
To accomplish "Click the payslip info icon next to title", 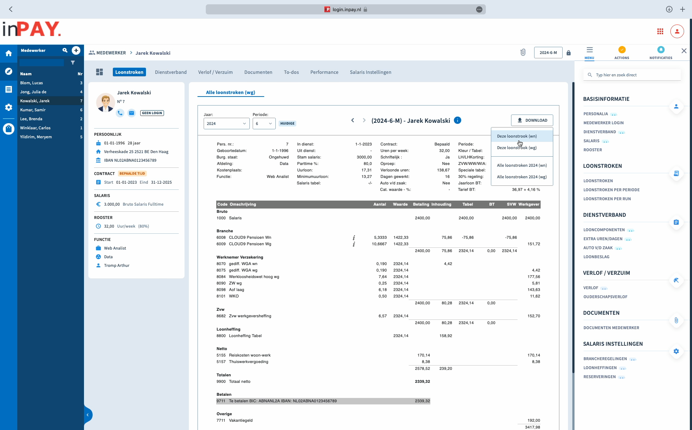I will (x=457, y=120).
